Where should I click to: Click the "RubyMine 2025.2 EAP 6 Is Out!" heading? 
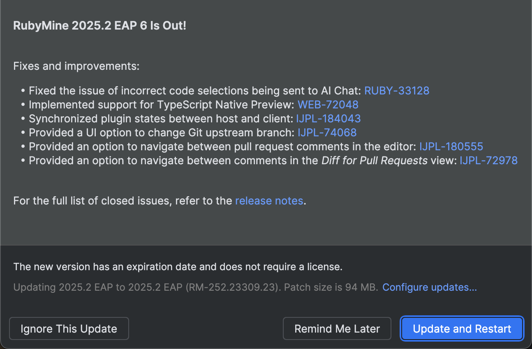coord(100,26)
